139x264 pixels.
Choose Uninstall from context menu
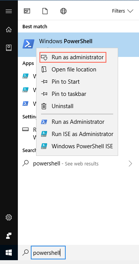click(x=77, y=106)
